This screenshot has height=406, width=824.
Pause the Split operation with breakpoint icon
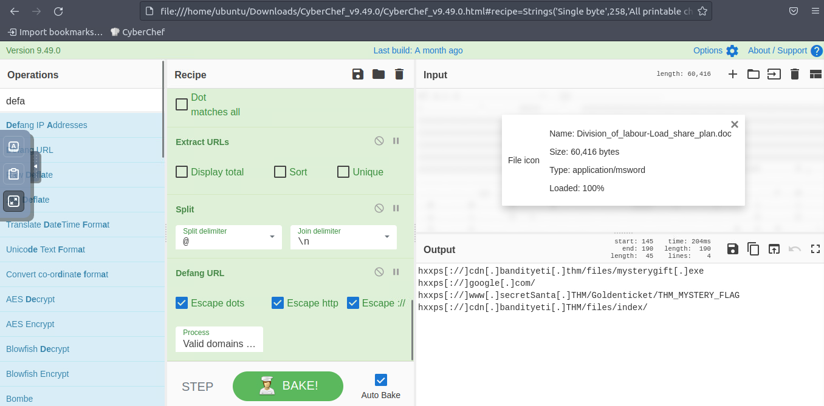coord(396,208)
